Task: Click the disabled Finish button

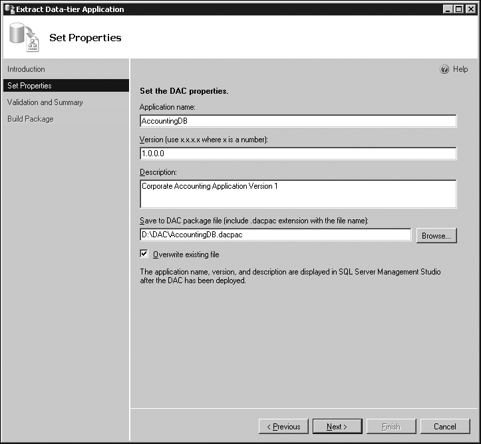Action: 391,427
